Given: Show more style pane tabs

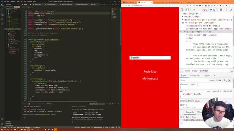Looking at the screenshot, I should click(215, 75).
